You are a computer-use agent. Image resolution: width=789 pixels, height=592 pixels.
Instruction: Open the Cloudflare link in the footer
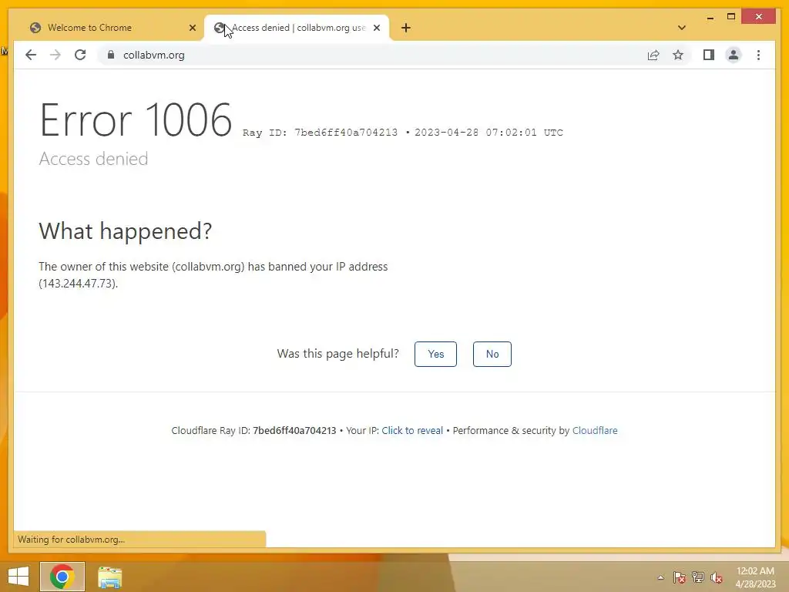point(595,430)
